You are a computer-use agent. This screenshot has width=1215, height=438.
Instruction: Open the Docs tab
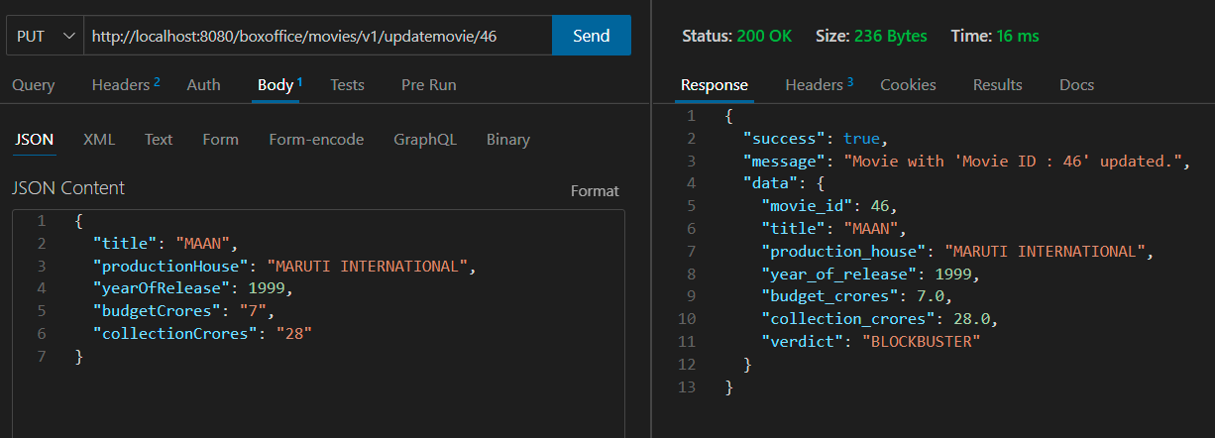tap(1076, 85)
